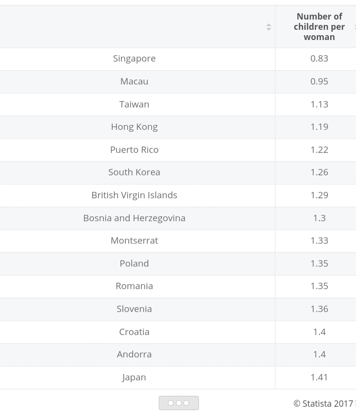Click the 0.83 value for Singapore

click(319, 59)
